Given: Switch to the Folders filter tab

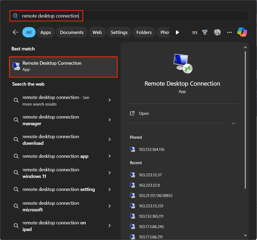Looking at the screenshot, I should point(144,32).
